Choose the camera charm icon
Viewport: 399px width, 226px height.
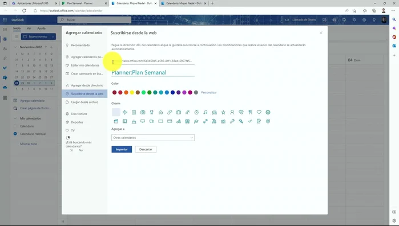click(143, 112)
